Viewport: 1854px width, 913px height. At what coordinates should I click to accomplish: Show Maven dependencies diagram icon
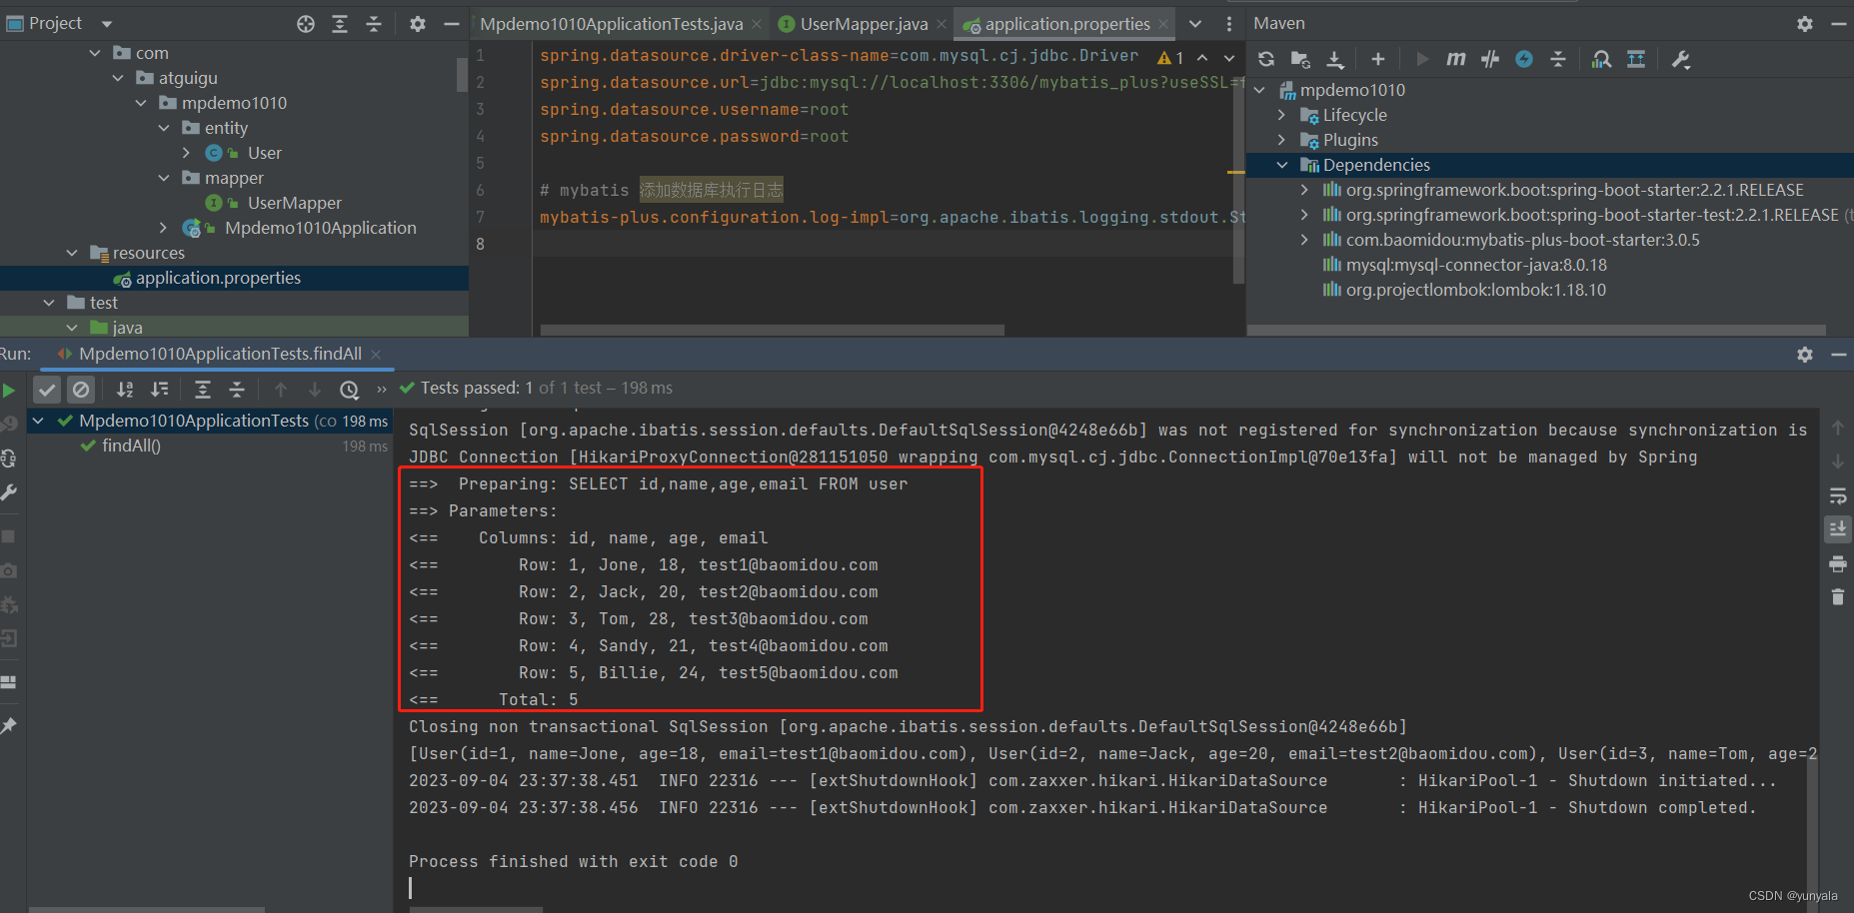click(x=1601, y=60)
